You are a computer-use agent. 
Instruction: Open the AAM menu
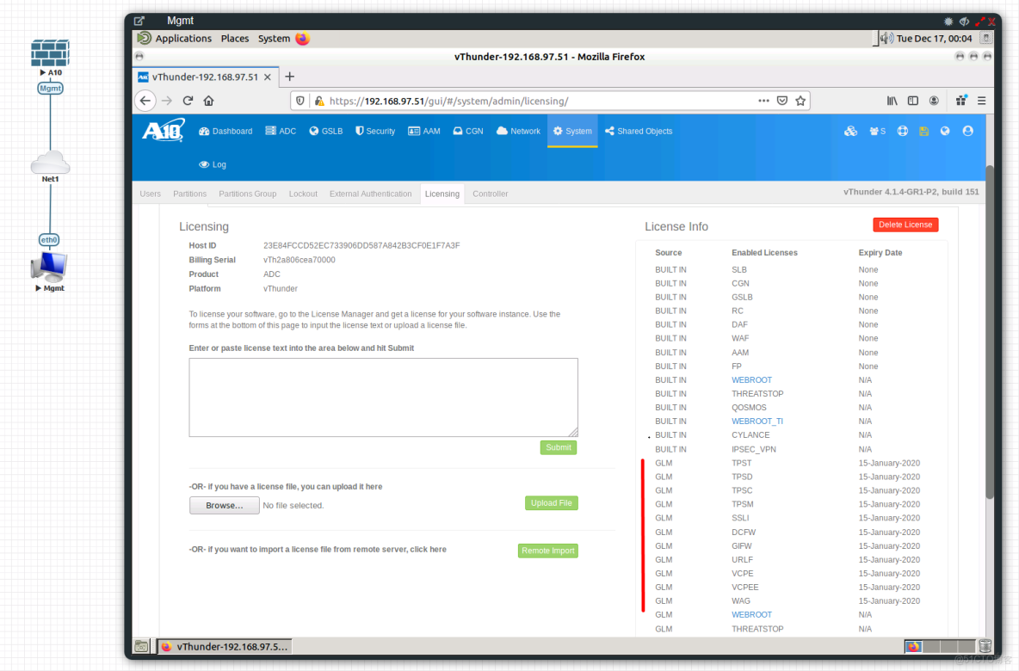tap(424, 132)
